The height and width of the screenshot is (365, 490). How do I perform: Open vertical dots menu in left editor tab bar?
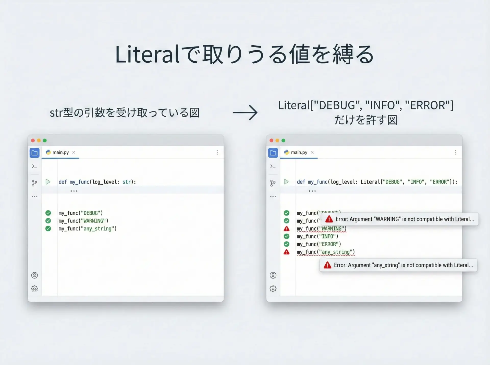point(217,152)
